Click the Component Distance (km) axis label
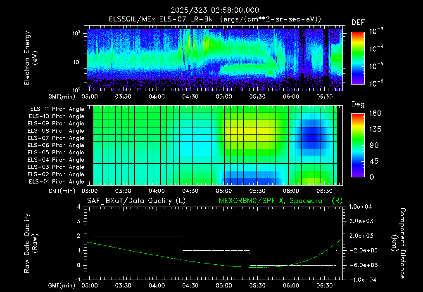Screen dimensions: 423x292 (399, 243)
